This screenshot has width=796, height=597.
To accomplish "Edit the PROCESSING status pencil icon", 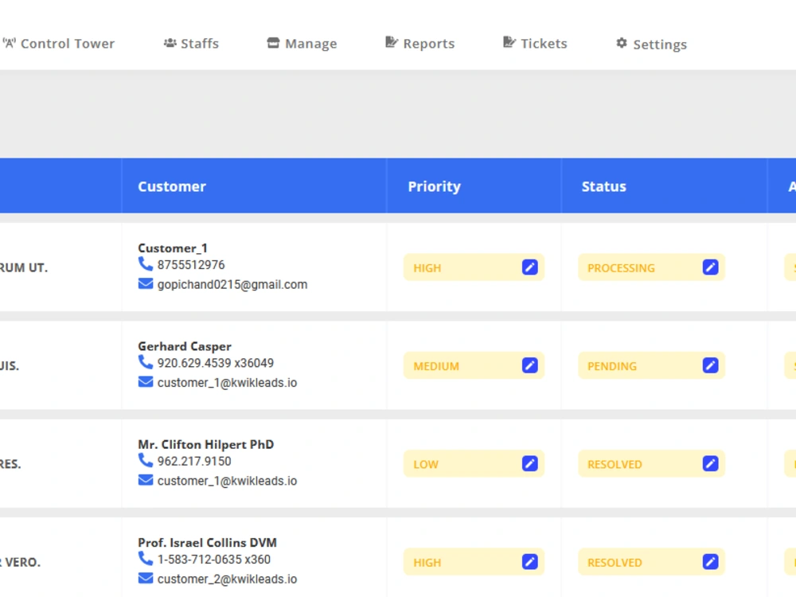I will click(x=710, y=267).
